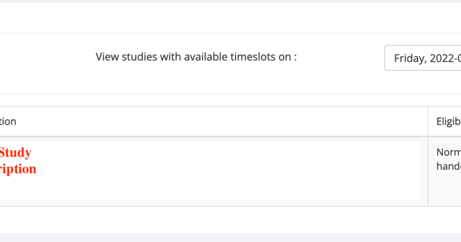Click the red 'Study' heading text

click(x=15, y=153)
